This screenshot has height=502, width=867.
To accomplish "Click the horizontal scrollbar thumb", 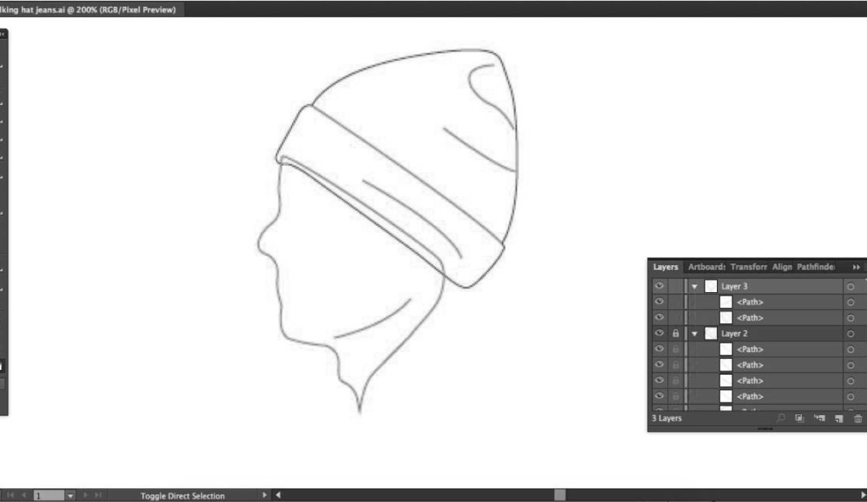I will (x=559, y=495).
